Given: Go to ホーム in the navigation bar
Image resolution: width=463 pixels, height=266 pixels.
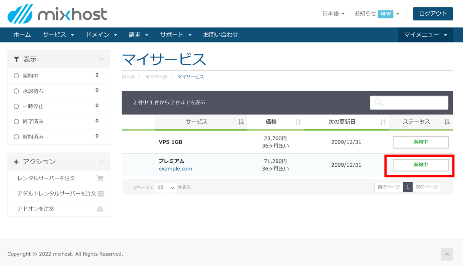Looking at the screenshot, I should pos(22,35).
